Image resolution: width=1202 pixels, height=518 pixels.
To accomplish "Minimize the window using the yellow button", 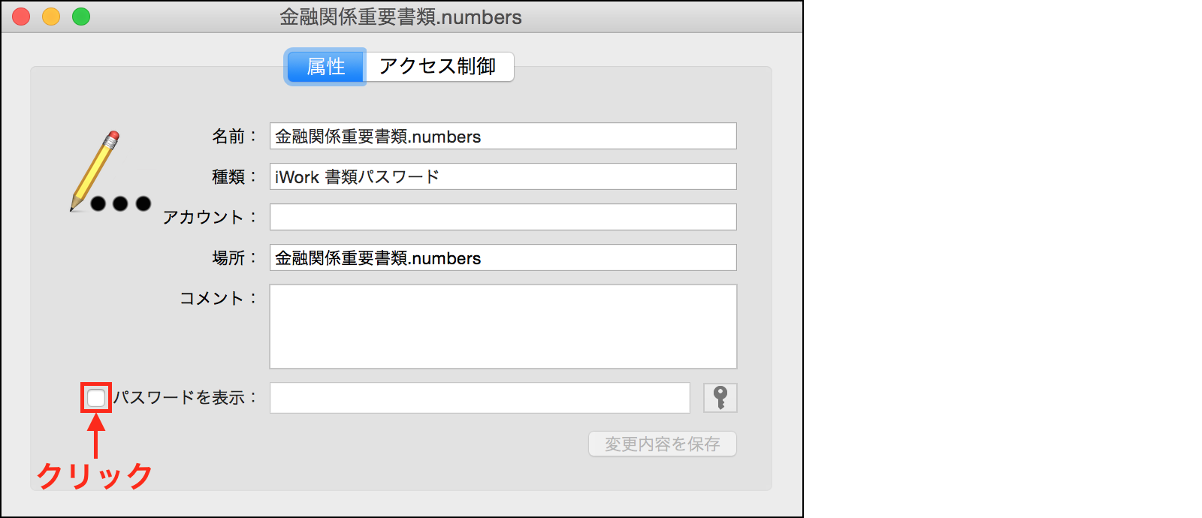I will tap(51, 17).
